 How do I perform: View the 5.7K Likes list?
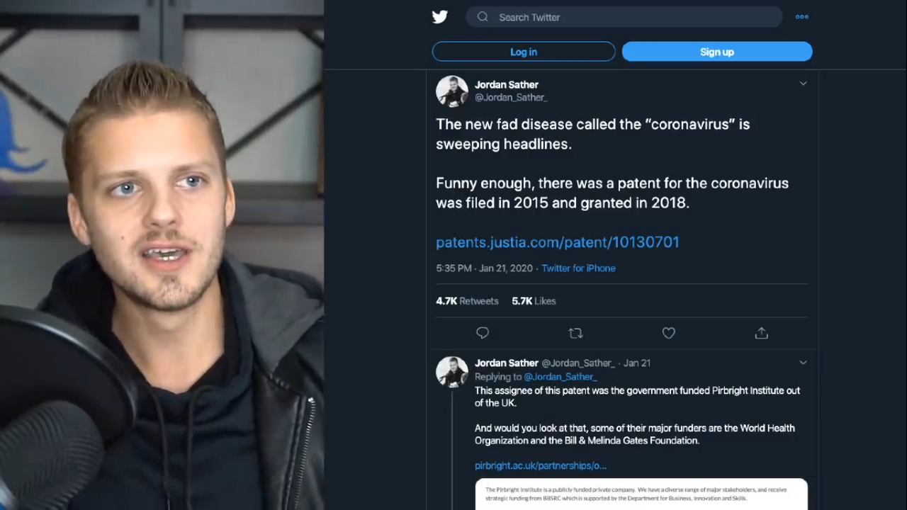click(534, 301)
